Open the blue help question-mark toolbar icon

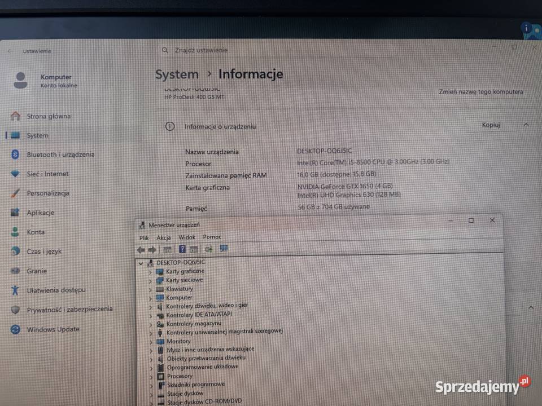(x=182, y=249)
